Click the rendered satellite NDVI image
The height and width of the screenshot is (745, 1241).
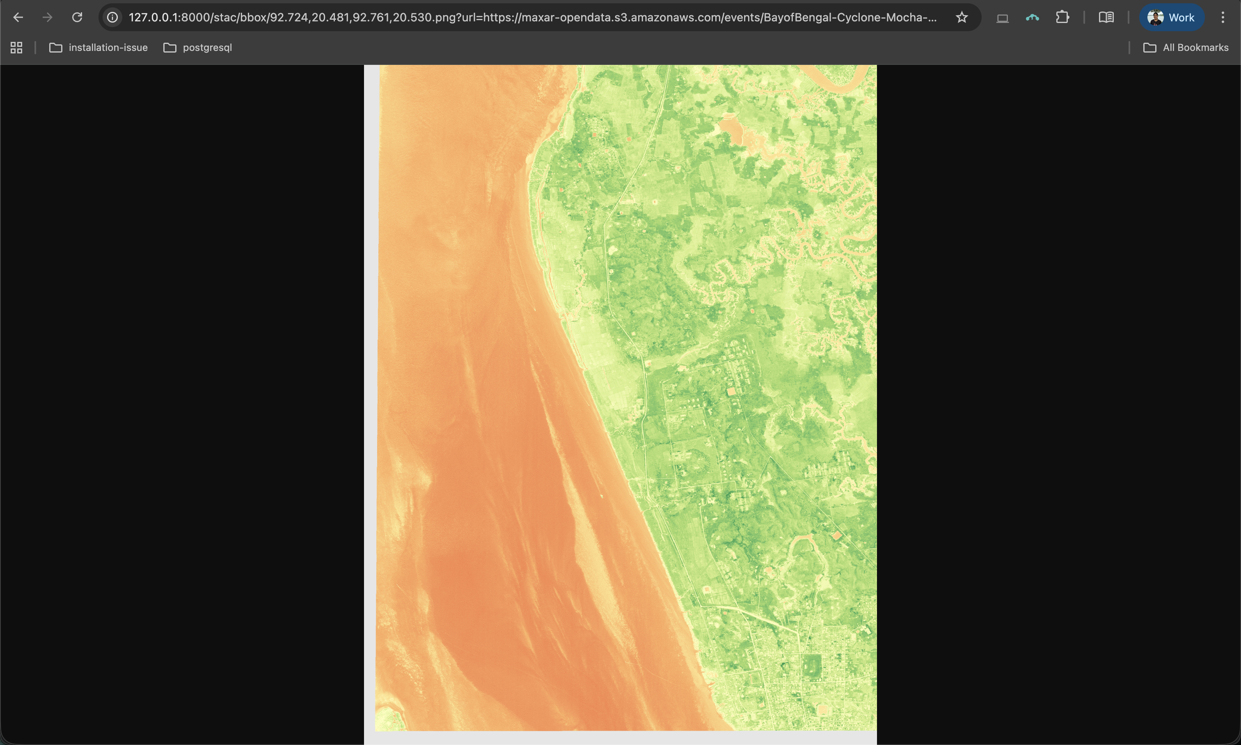[x=620, y=397]
